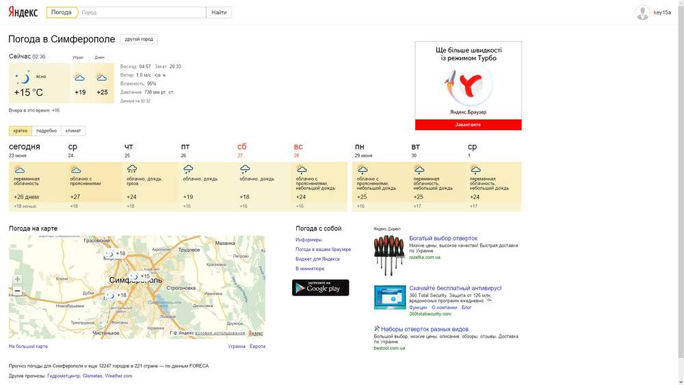
Task: Focus the Город search input field
Action: [x=143, y=12]
